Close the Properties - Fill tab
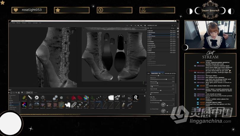240x136 pixels. coord(163,73)
